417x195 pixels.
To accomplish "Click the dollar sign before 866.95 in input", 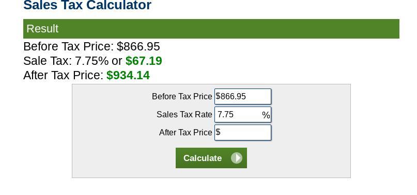I will 218,96.
